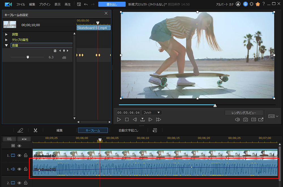Click the 書き出し export button
Viewport: 283px width, 187px height.
pyautogui.click(x=112, y=4)
